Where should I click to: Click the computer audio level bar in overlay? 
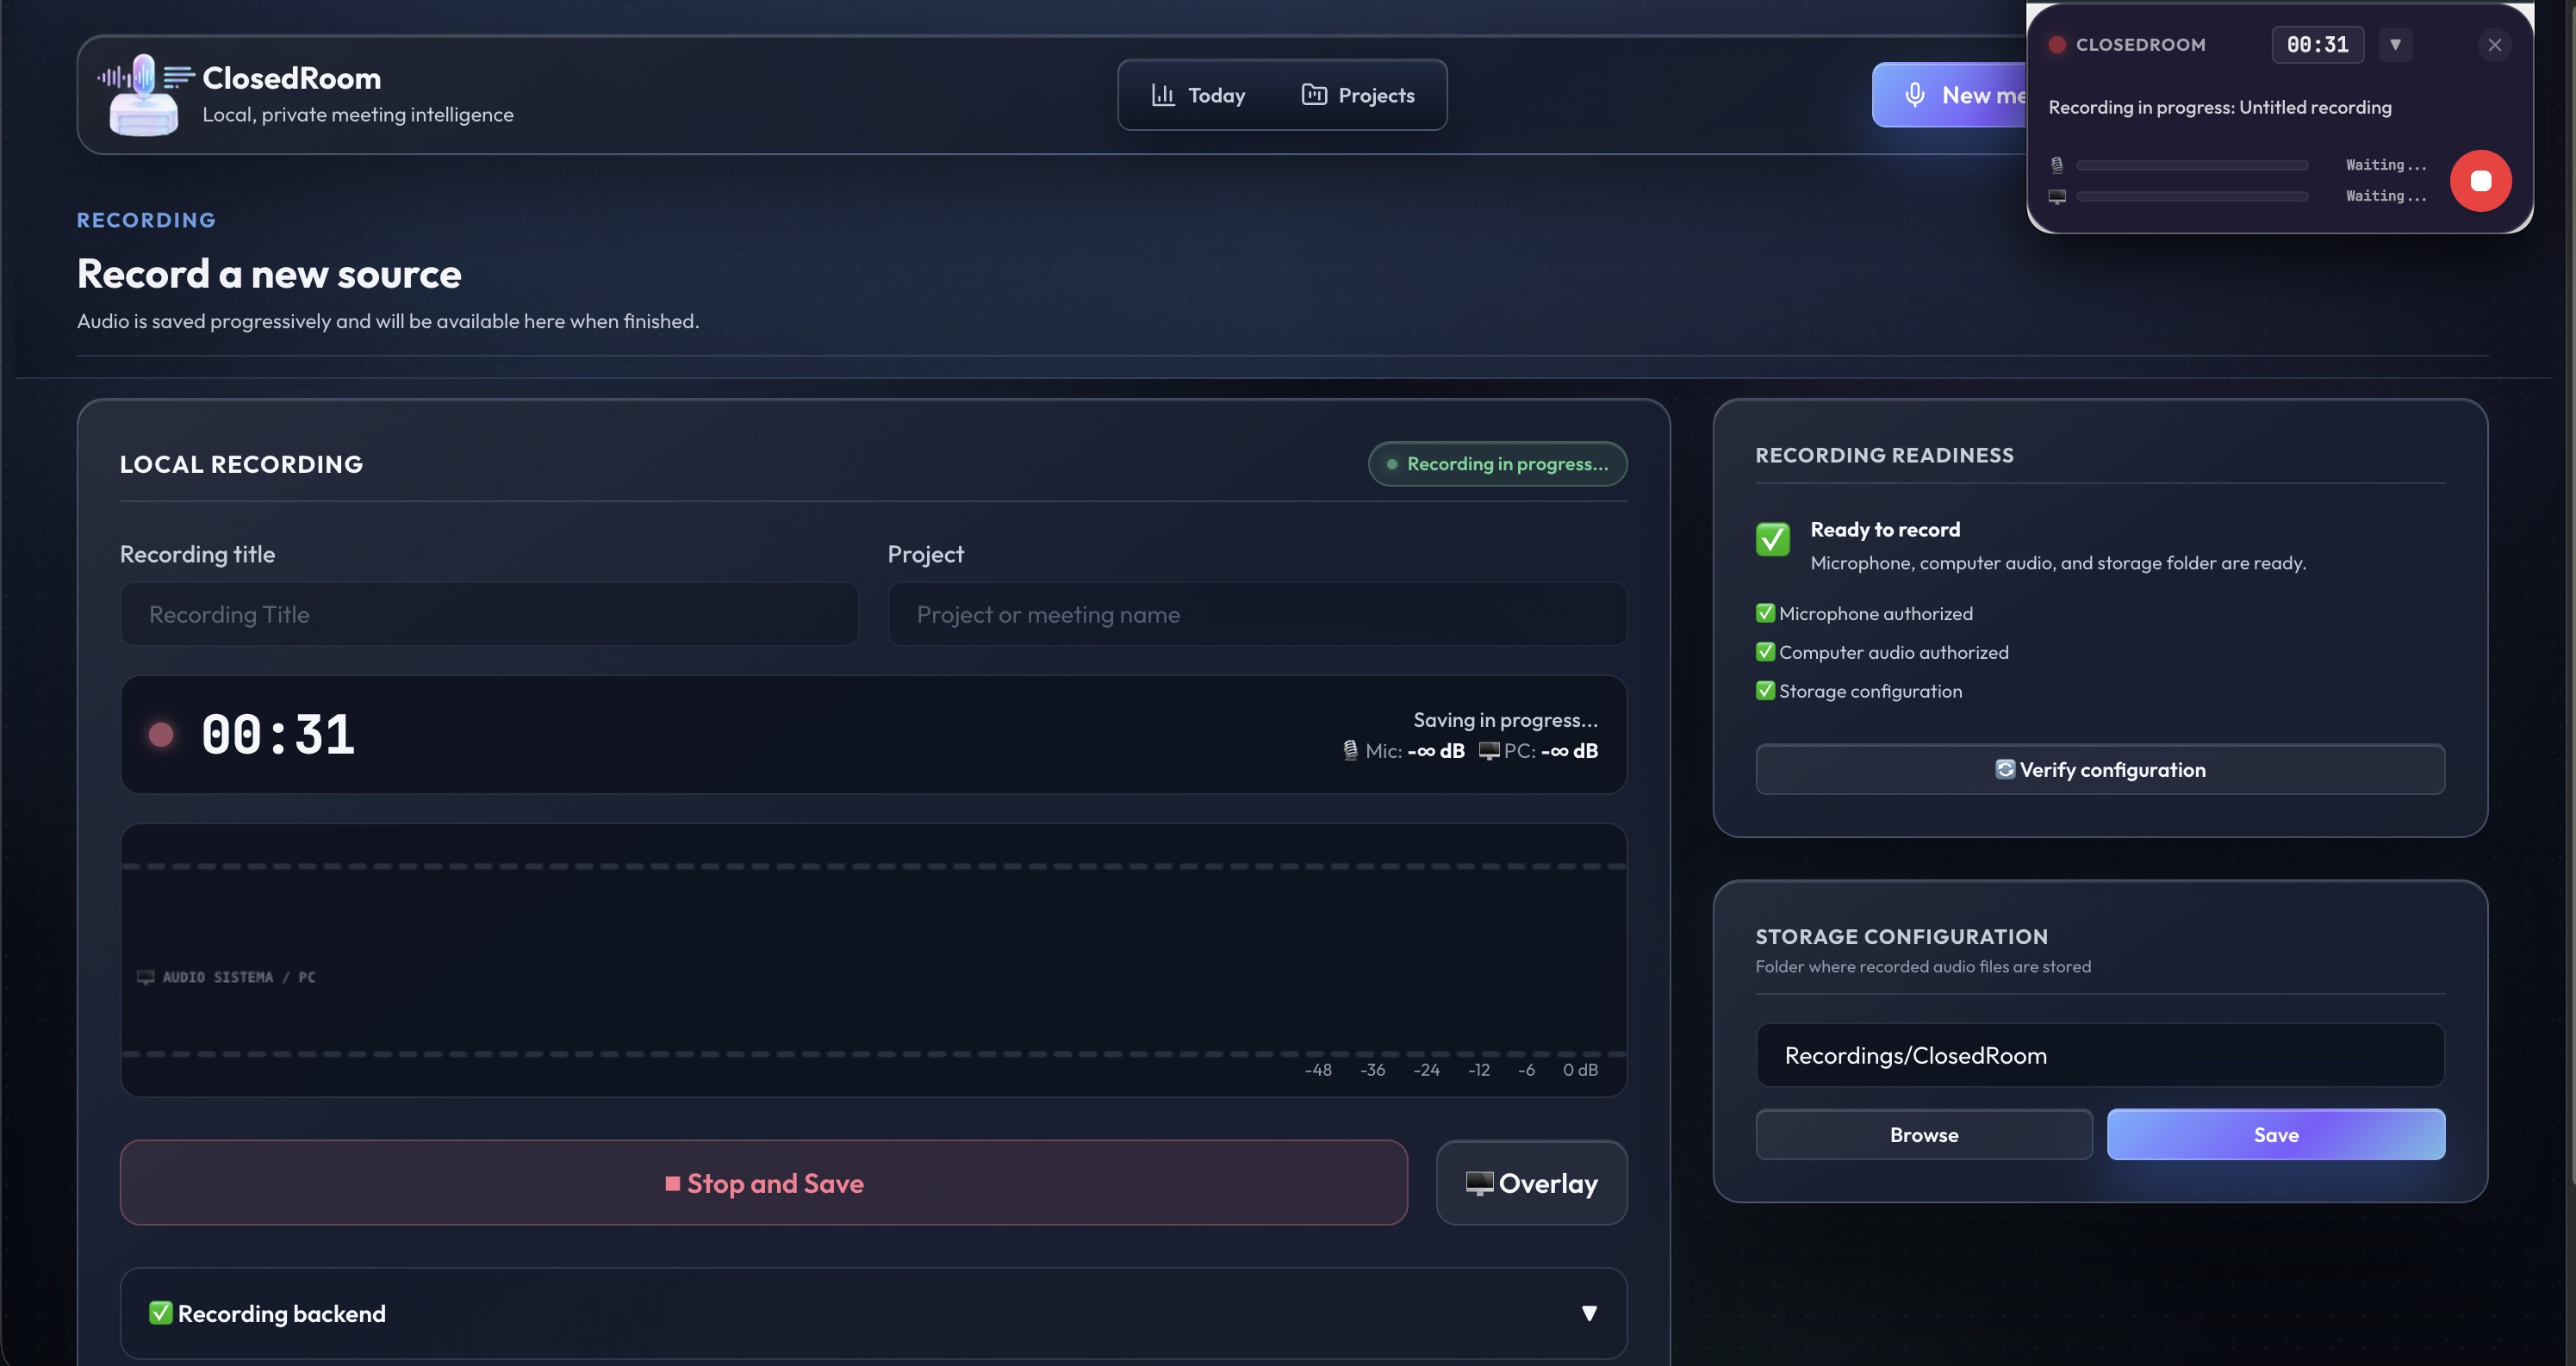coord(2192,196)
